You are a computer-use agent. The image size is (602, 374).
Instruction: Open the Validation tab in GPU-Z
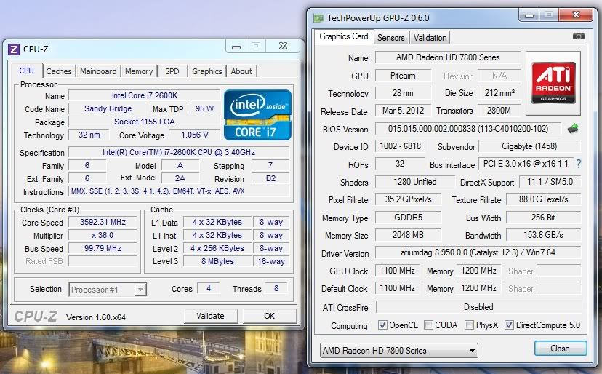coord(430,38)
